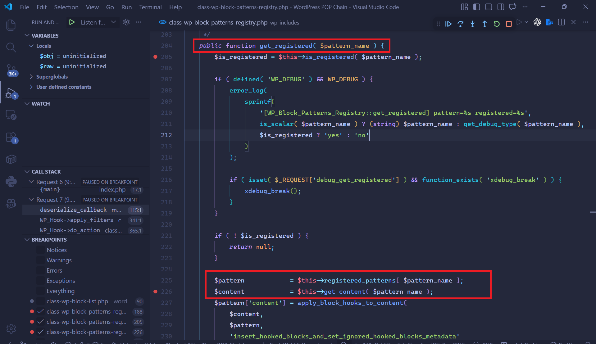Open the File menu
The image size is (596, 344).
point(25,7)
